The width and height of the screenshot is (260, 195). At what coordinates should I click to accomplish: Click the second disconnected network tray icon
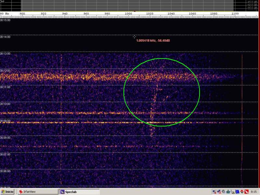coord(219,192)
